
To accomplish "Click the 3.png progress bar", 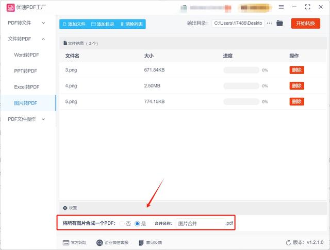I will pos(241,70).
